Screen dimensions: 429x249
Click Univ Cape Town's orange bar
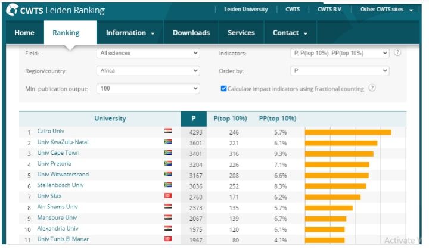339,154
